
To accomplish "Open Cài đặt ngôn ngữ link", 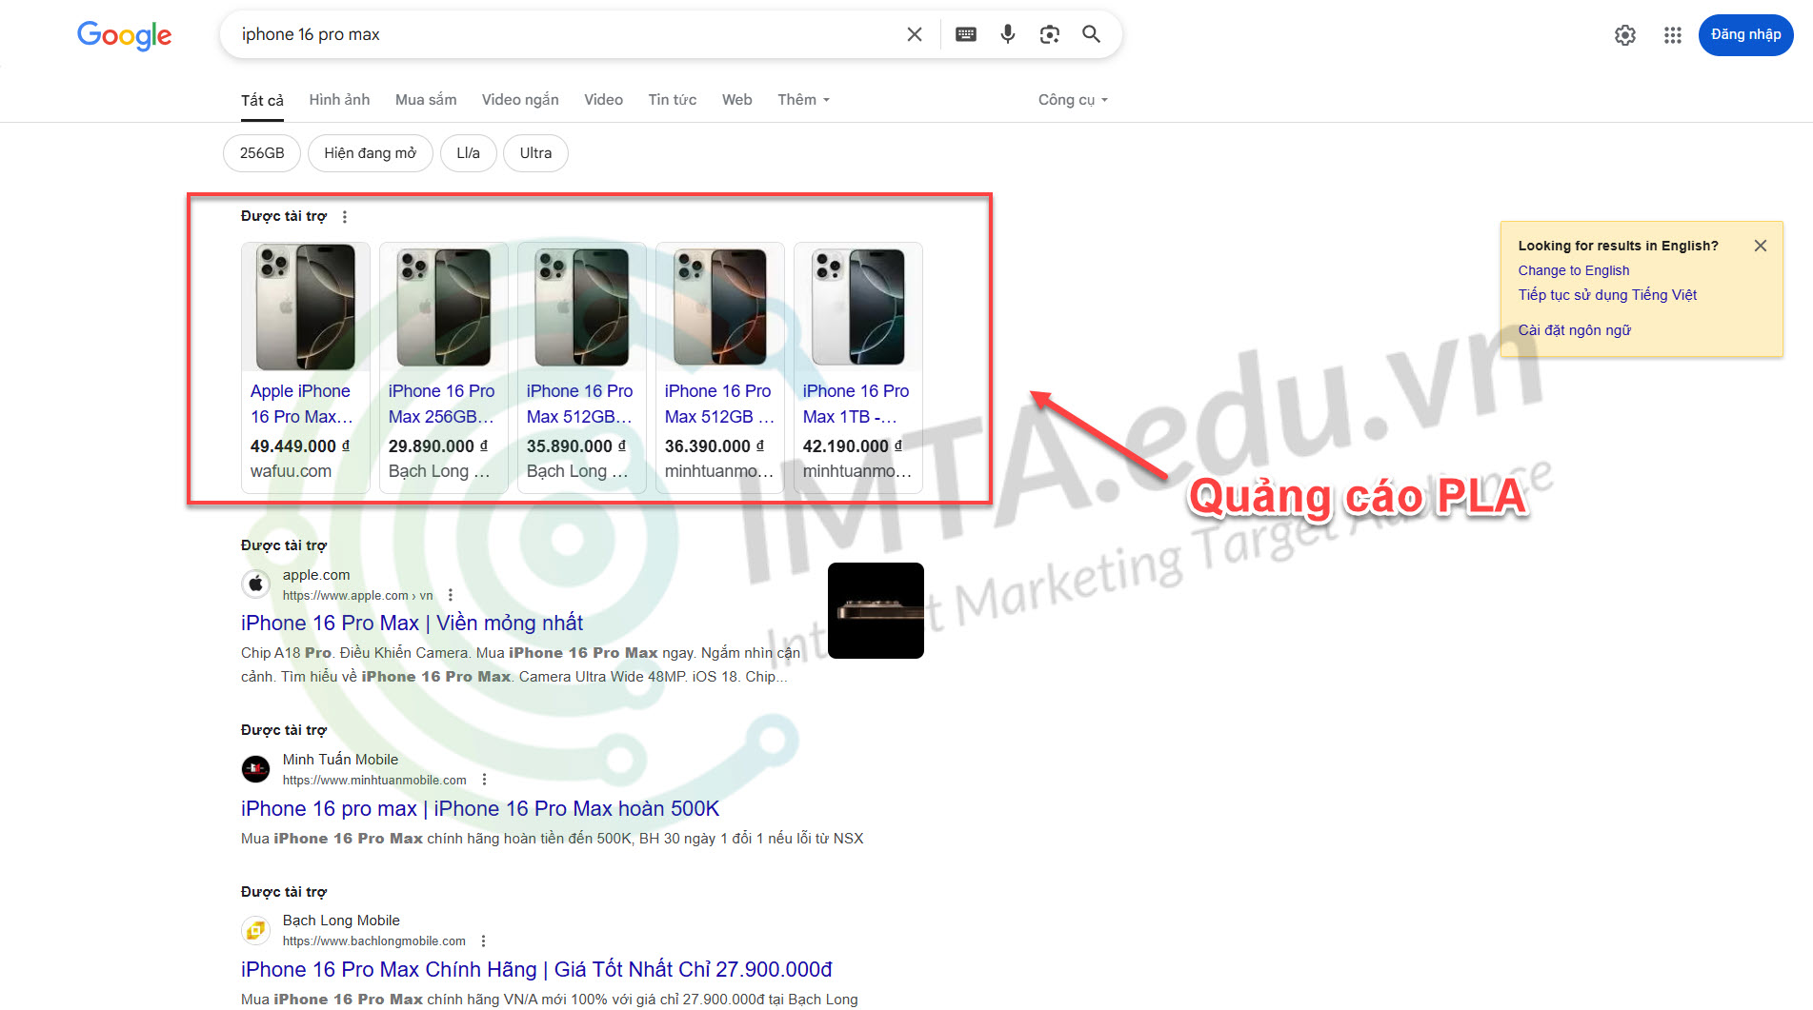I will point(1575,330).
